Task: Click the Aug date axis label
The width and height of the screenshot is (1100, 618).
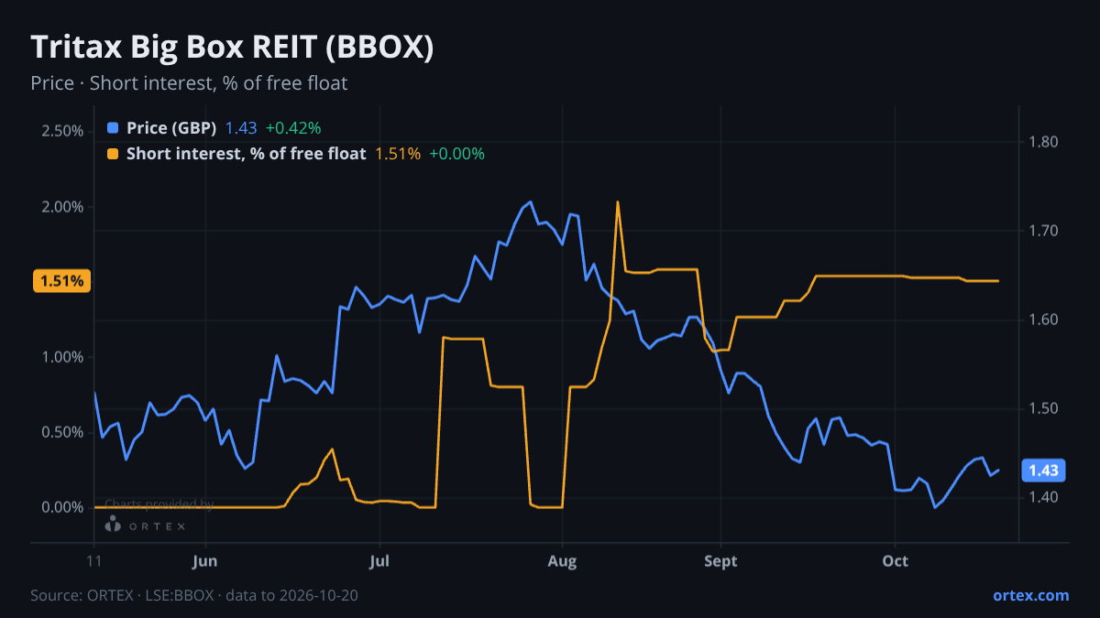Action: point(562,561)
